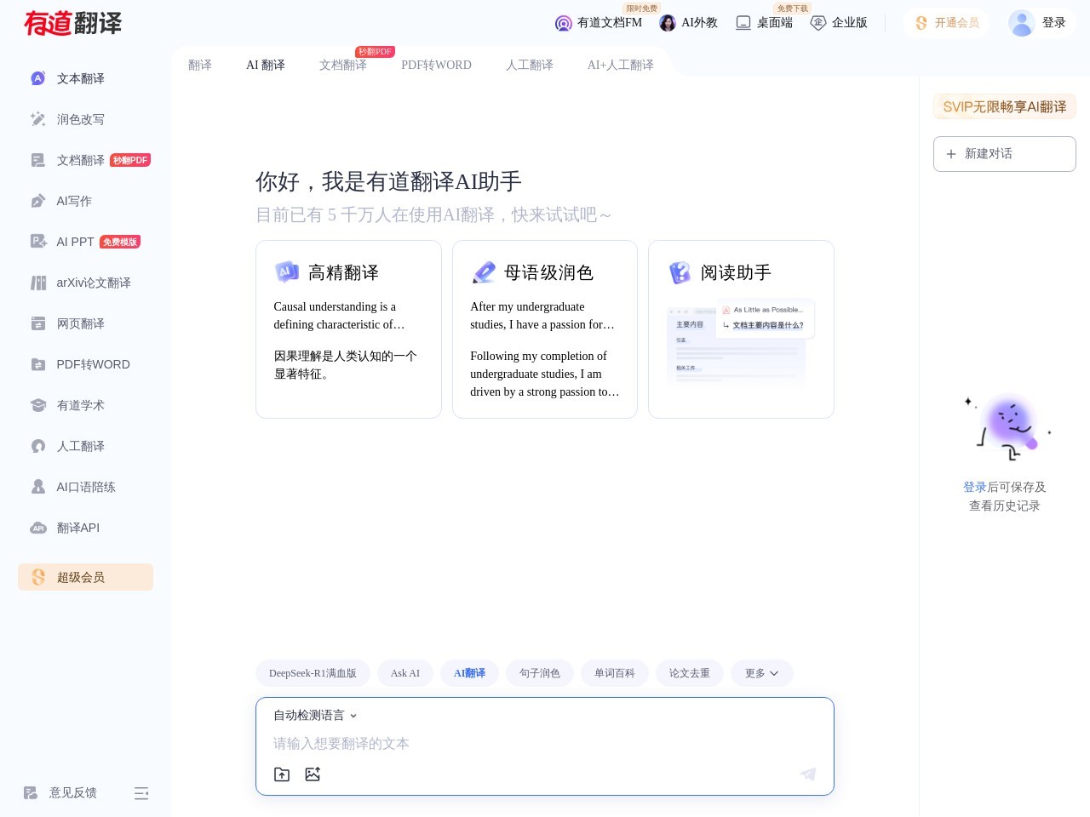Open the 人工翻译 headset icon
Viewport: 1090px width, 817px height.
pos(38,446)
